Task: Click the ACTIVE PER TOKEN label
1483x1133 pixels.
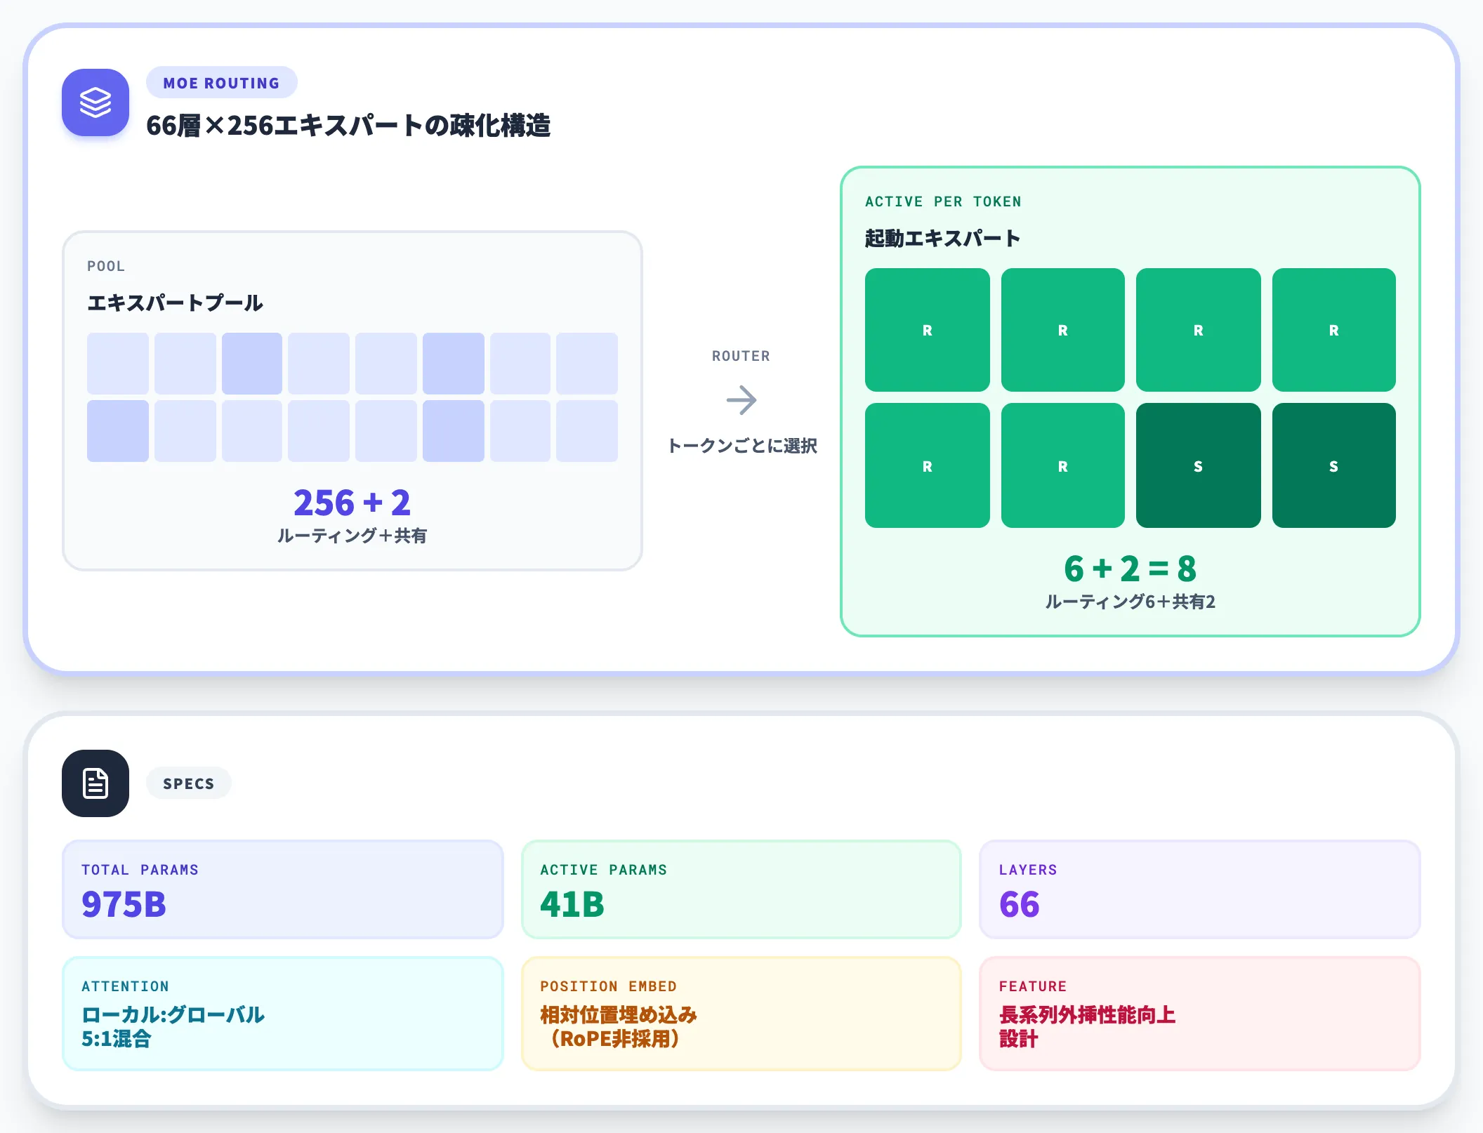Action: point(943,201)
